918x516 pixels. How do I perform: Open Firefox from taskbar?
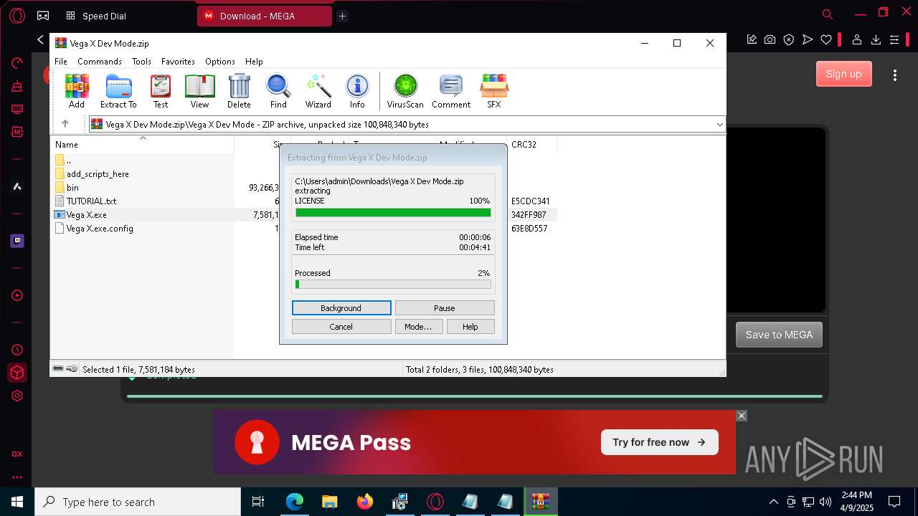(x=365, y=502)
